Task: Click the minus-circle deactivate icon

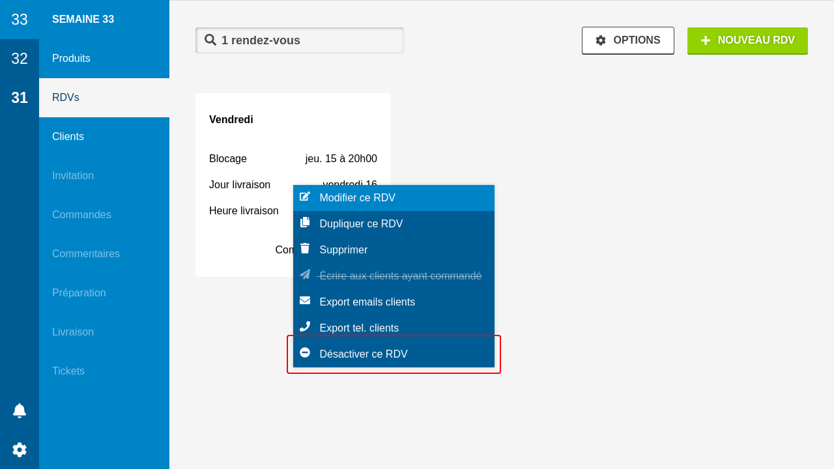Action: click(305, 353)
